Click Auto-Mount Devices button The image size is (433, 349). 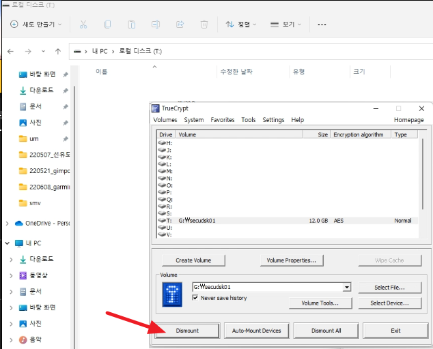257,331
